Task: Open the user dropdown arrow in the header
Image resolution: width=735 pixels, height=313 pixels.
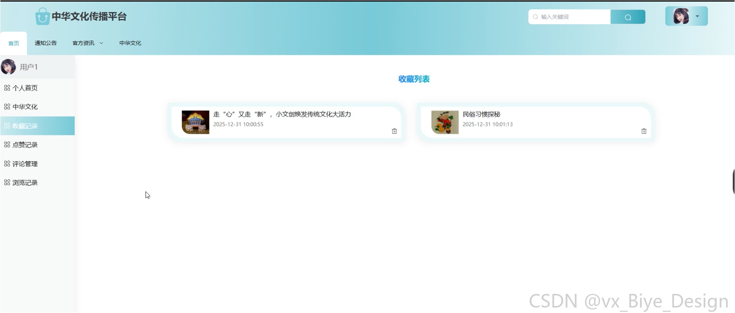Action: point(698,16)
